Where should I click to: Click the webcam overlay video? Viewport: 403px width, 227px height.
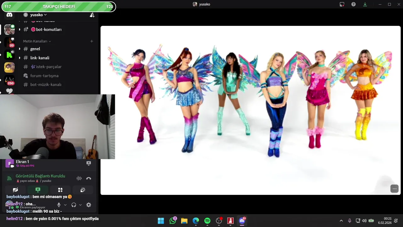[x=57, y=126]
